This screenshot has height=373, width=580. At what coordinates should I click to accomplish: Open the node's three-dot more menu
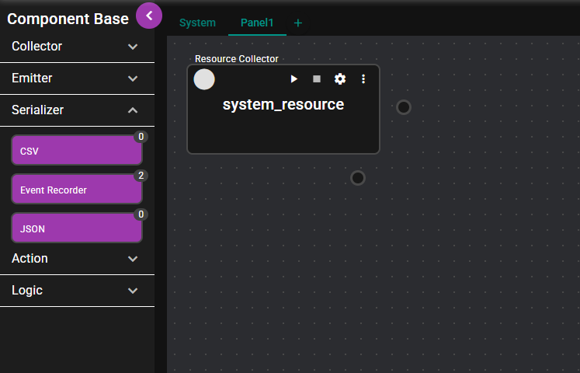(x=363, y=79)
